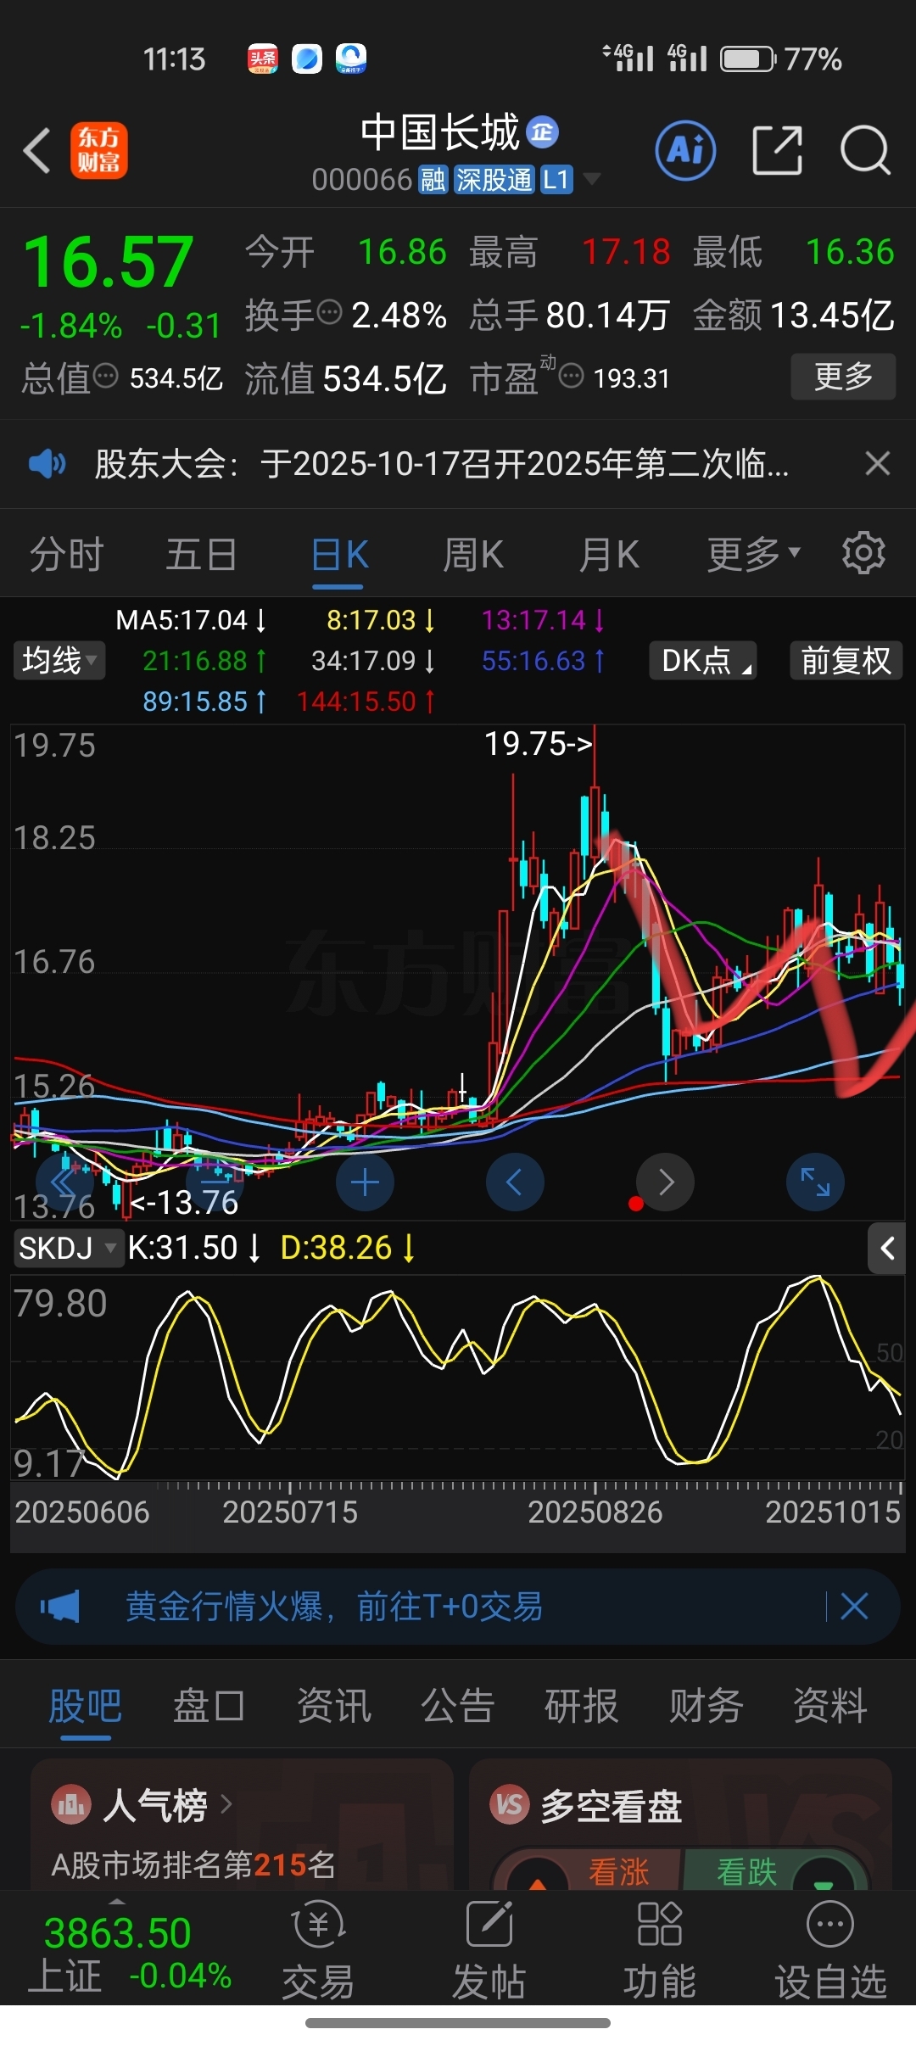Open the 前复权 adjustment selector

tap(846, 660)
